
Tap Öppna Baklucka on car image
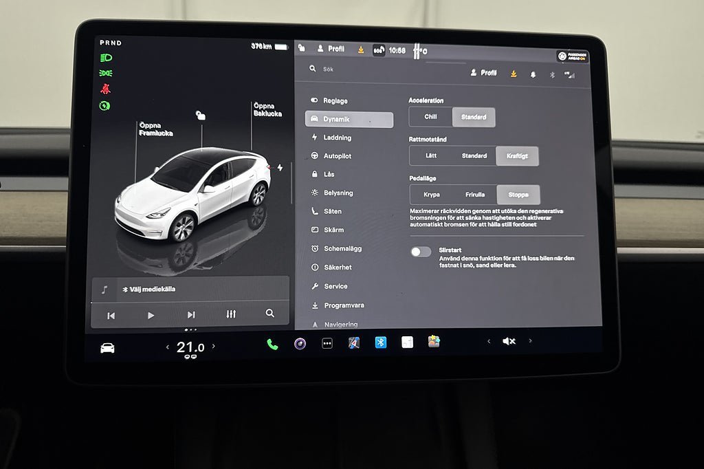[x=267, y=109]
